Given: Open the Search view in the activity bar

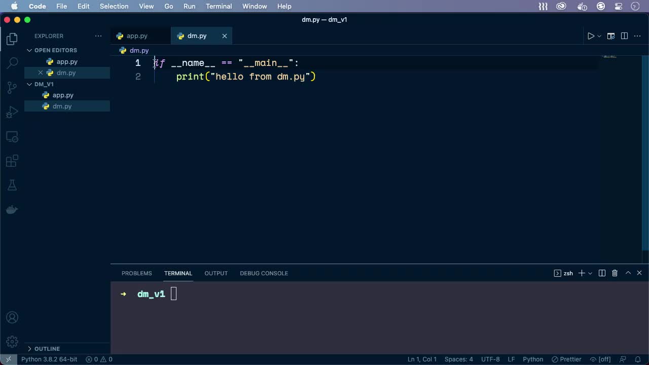Looking at the screenshot, I should click(12, 62).
